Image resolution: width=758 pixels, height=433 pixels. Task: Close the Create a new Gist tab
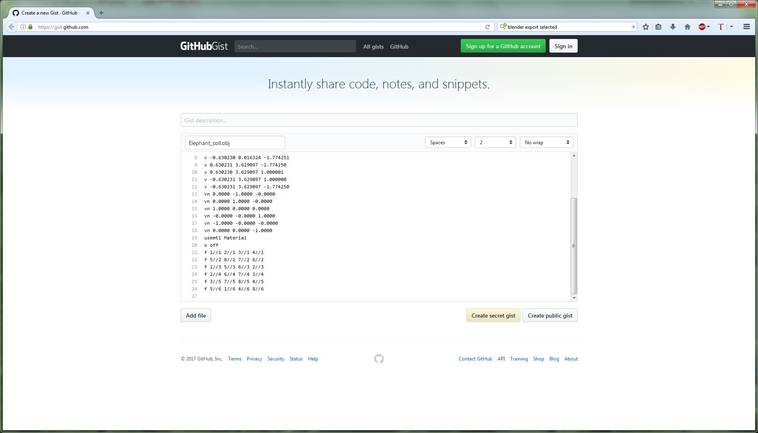click(88, 13)
